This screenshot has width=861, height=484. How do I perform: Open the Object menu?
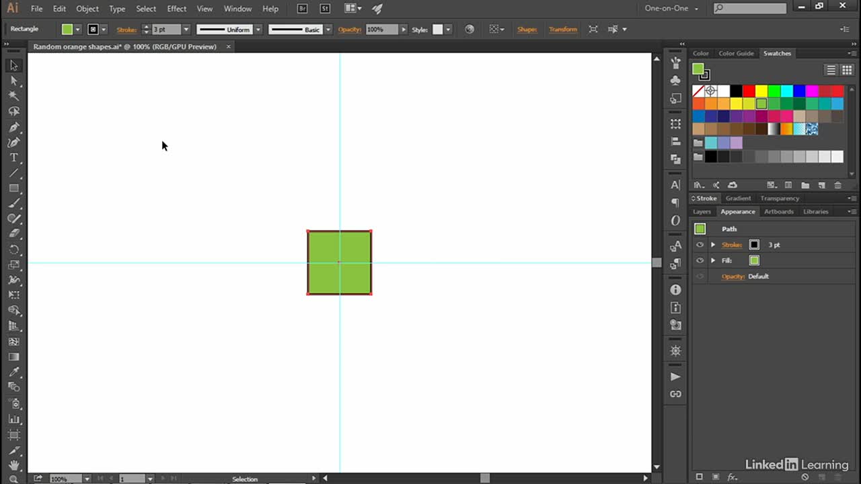coord(87,9)
